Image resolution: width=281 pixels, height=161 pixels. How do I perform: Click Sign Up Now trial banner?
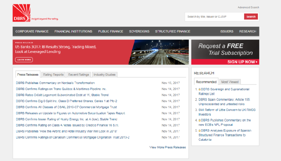coord(225,62)
